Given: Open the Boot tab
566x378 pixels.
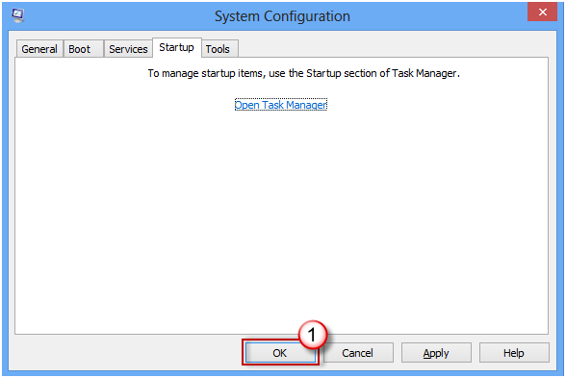Looking at the screenshot, I should 80,49.
